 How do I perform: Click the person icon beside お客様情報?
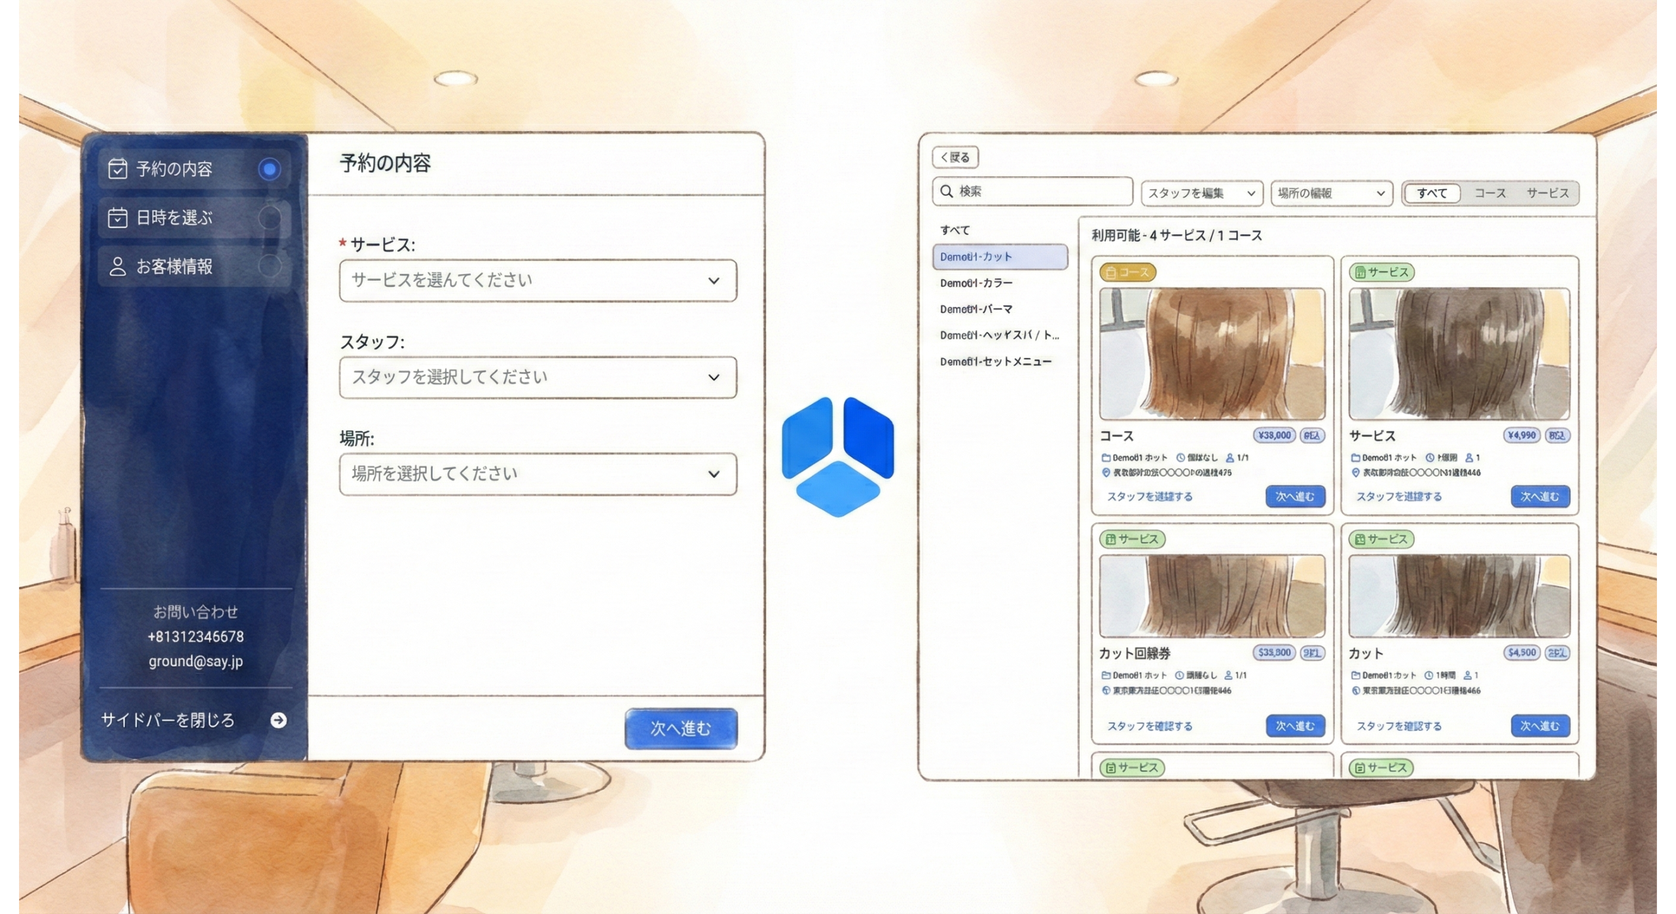coord(118,266)
